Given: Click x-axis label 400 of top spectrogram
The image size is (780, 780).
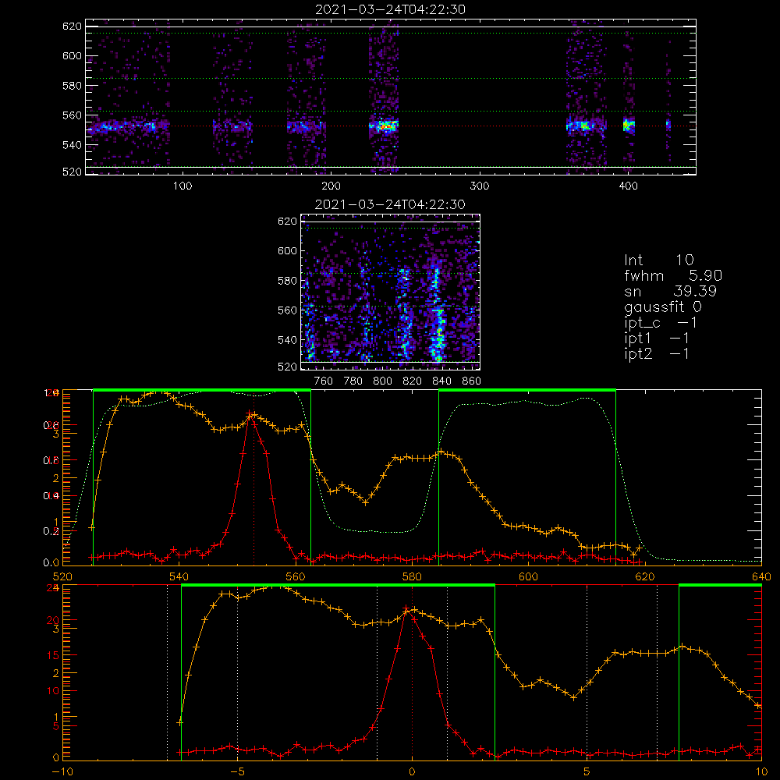Looking at the screenshot, I should (628, 186).
